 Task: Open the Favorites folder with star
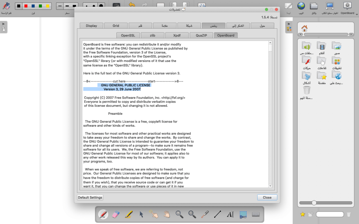pyautogui.click(x=322, y=76)
